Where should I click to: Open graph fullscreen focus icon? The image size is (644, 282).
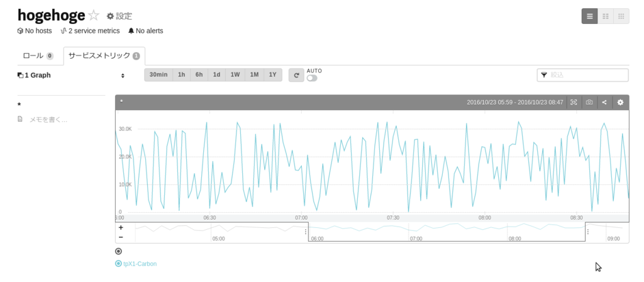point(574,103)
